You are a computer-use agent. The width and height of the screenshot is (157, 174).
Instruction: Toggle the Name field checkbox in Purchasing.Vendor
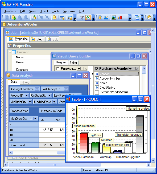tap(97, 83)
